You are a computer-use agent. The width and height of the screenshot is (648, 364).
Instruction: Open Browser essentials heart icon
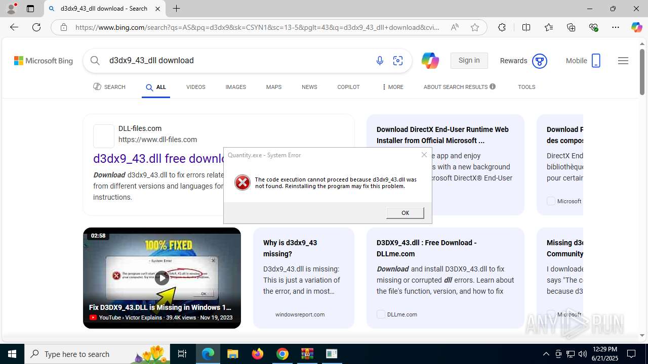click(593, 27)
